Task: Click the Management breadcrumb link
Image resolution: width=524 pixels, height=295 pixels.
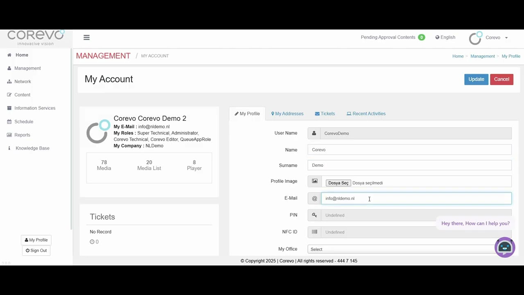Action: tap(483, 56)
